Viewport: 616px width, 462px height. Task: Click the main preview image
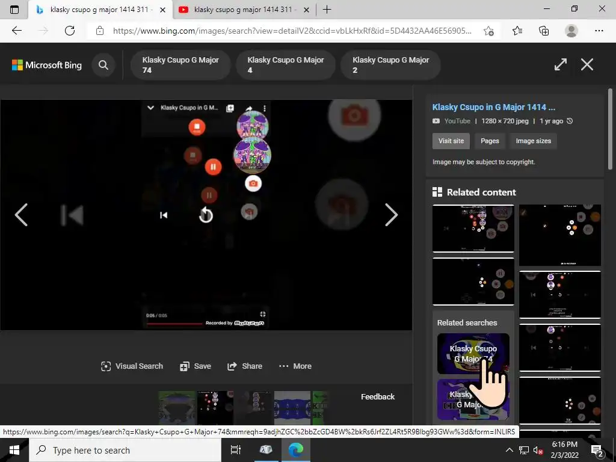click(206, 215)
